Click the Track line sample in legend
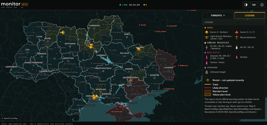 208,84
